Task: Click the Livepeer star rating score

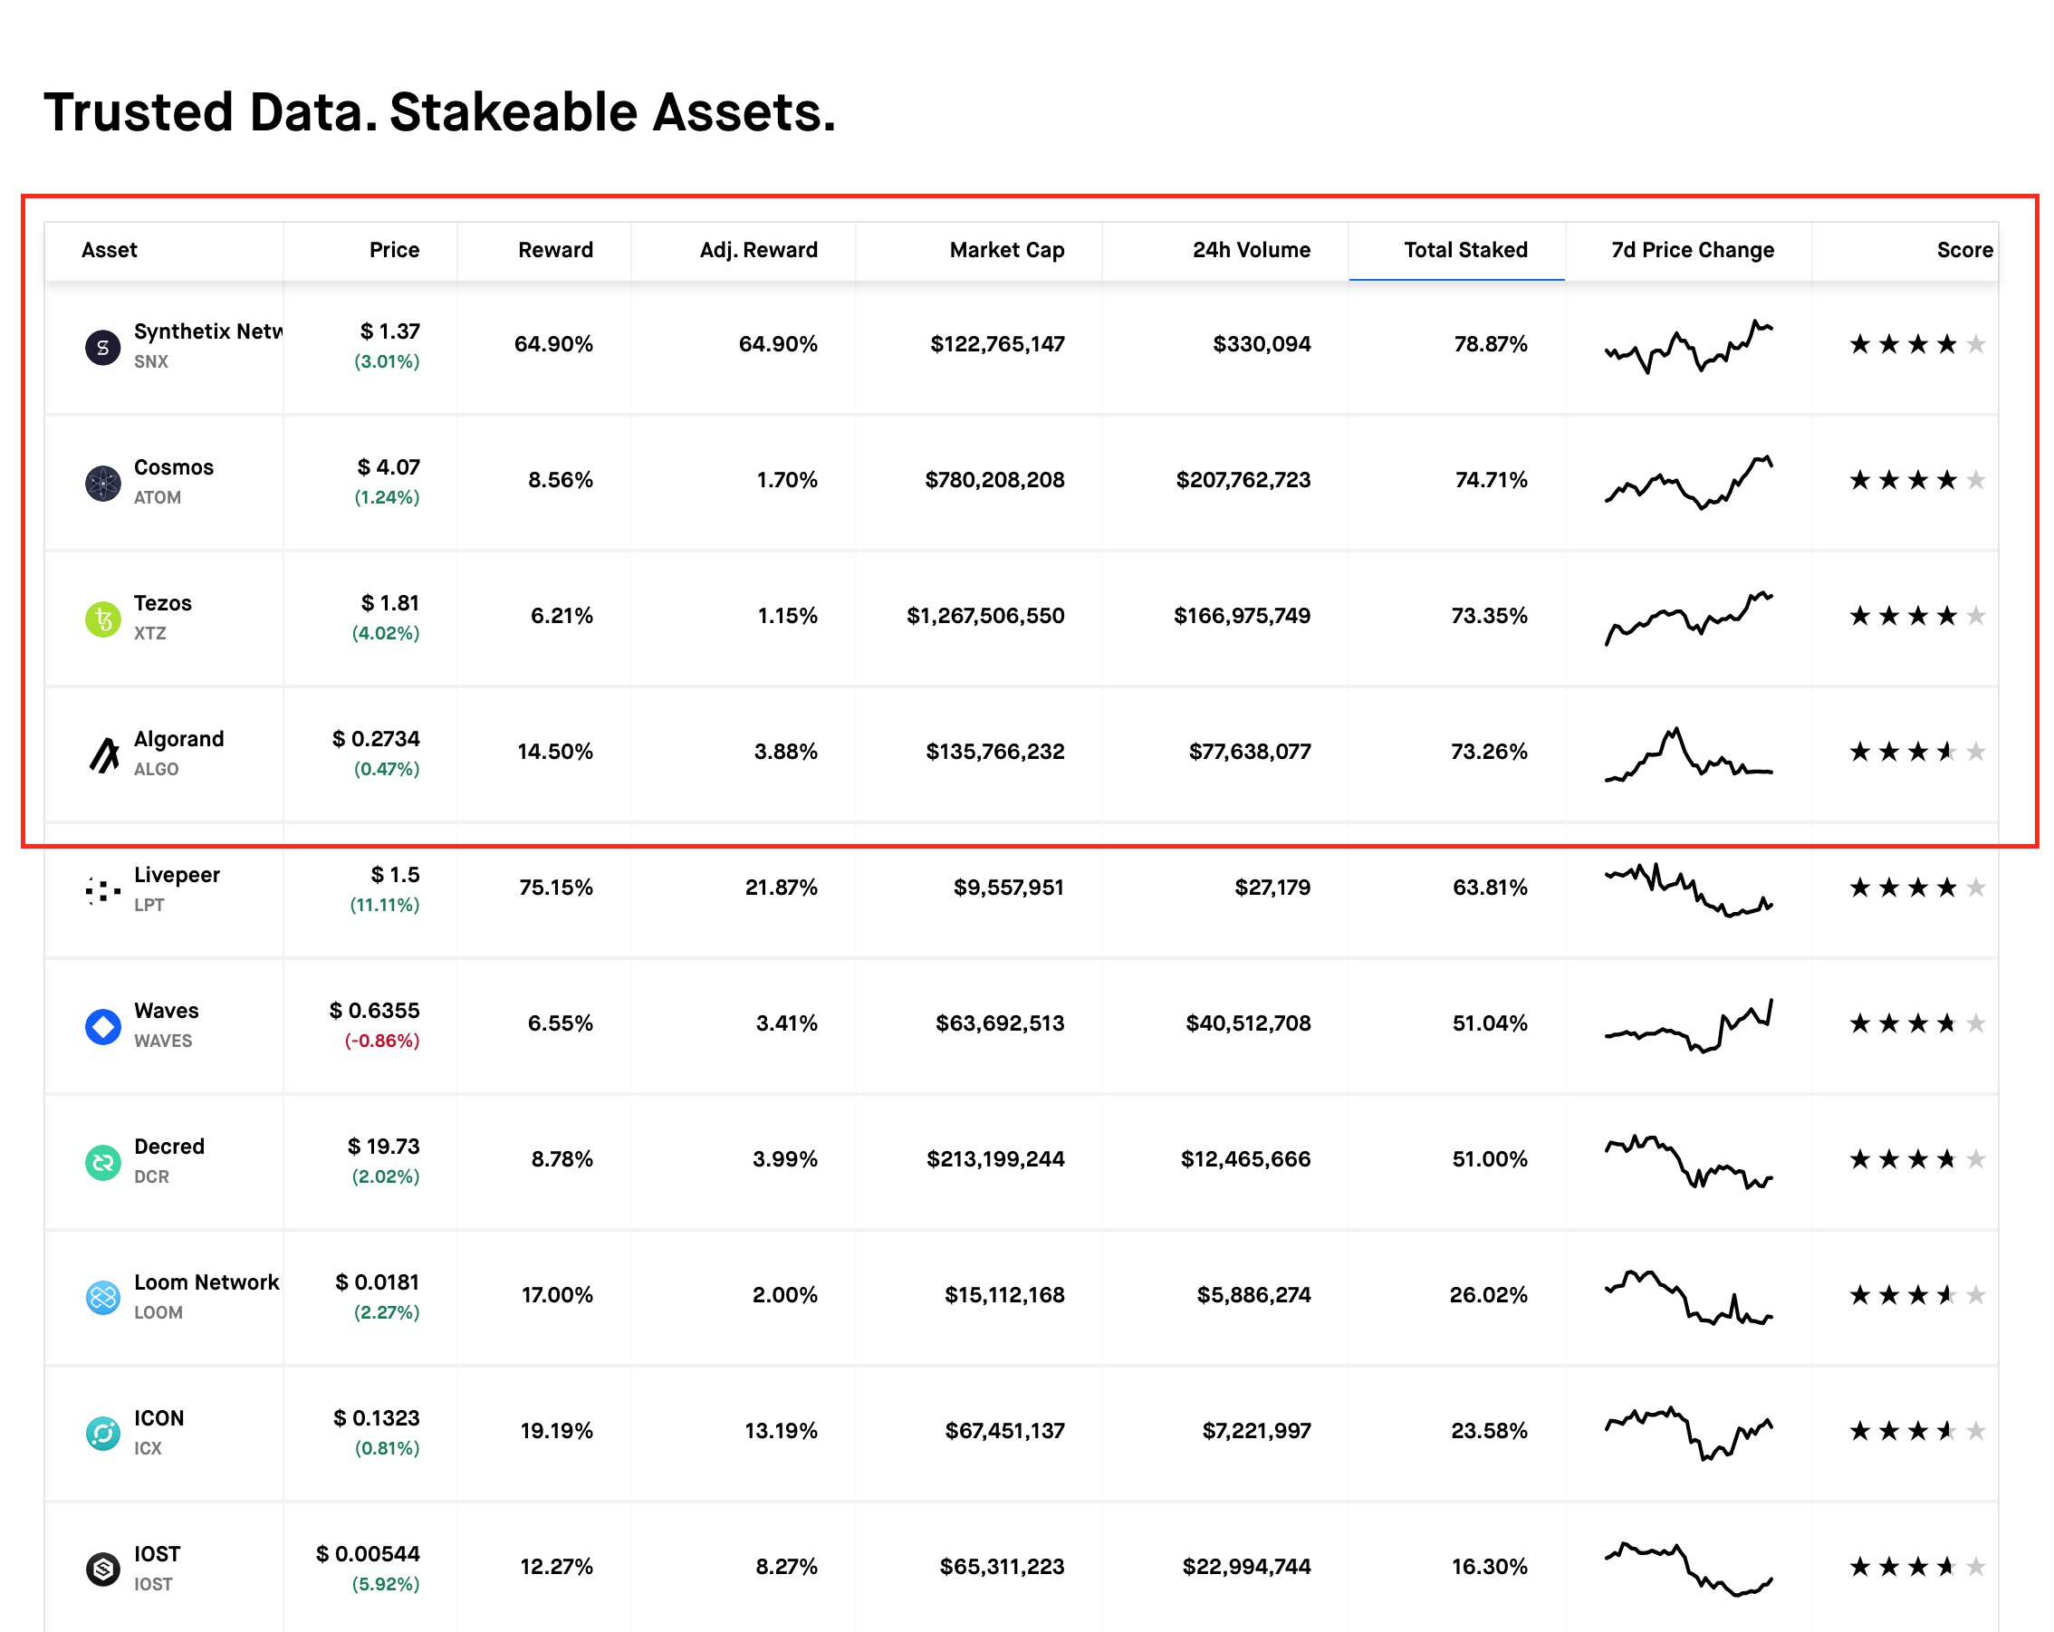Action: 1918,888
